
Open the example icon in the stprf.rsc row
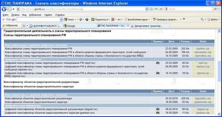(158, 63)
